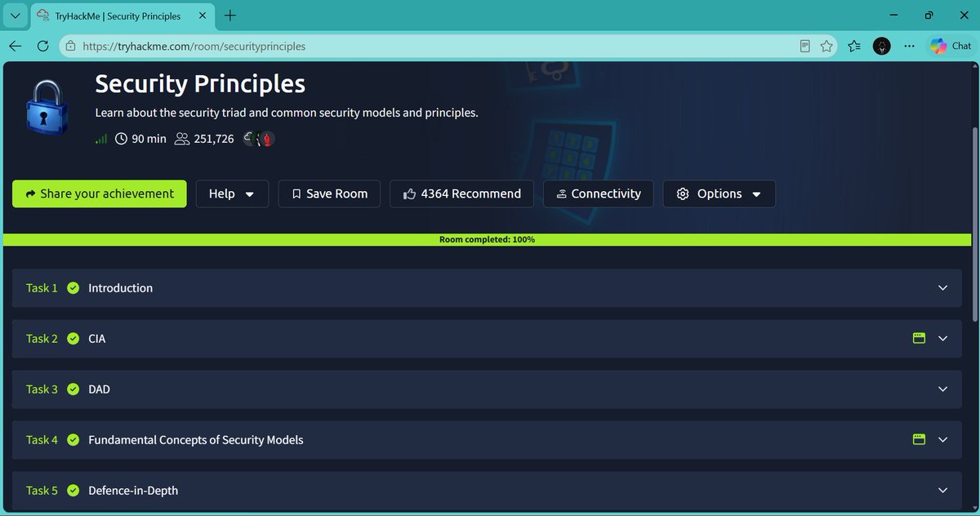Open the Connectivity panel
Screen dimensions: 980x516
click(x=598, y=193)
